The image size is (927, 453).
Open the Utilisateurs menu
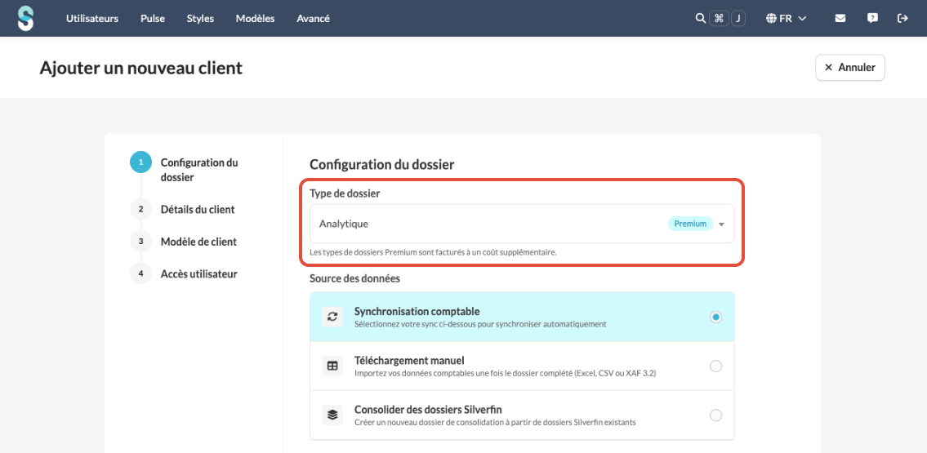tap(92, 18)
